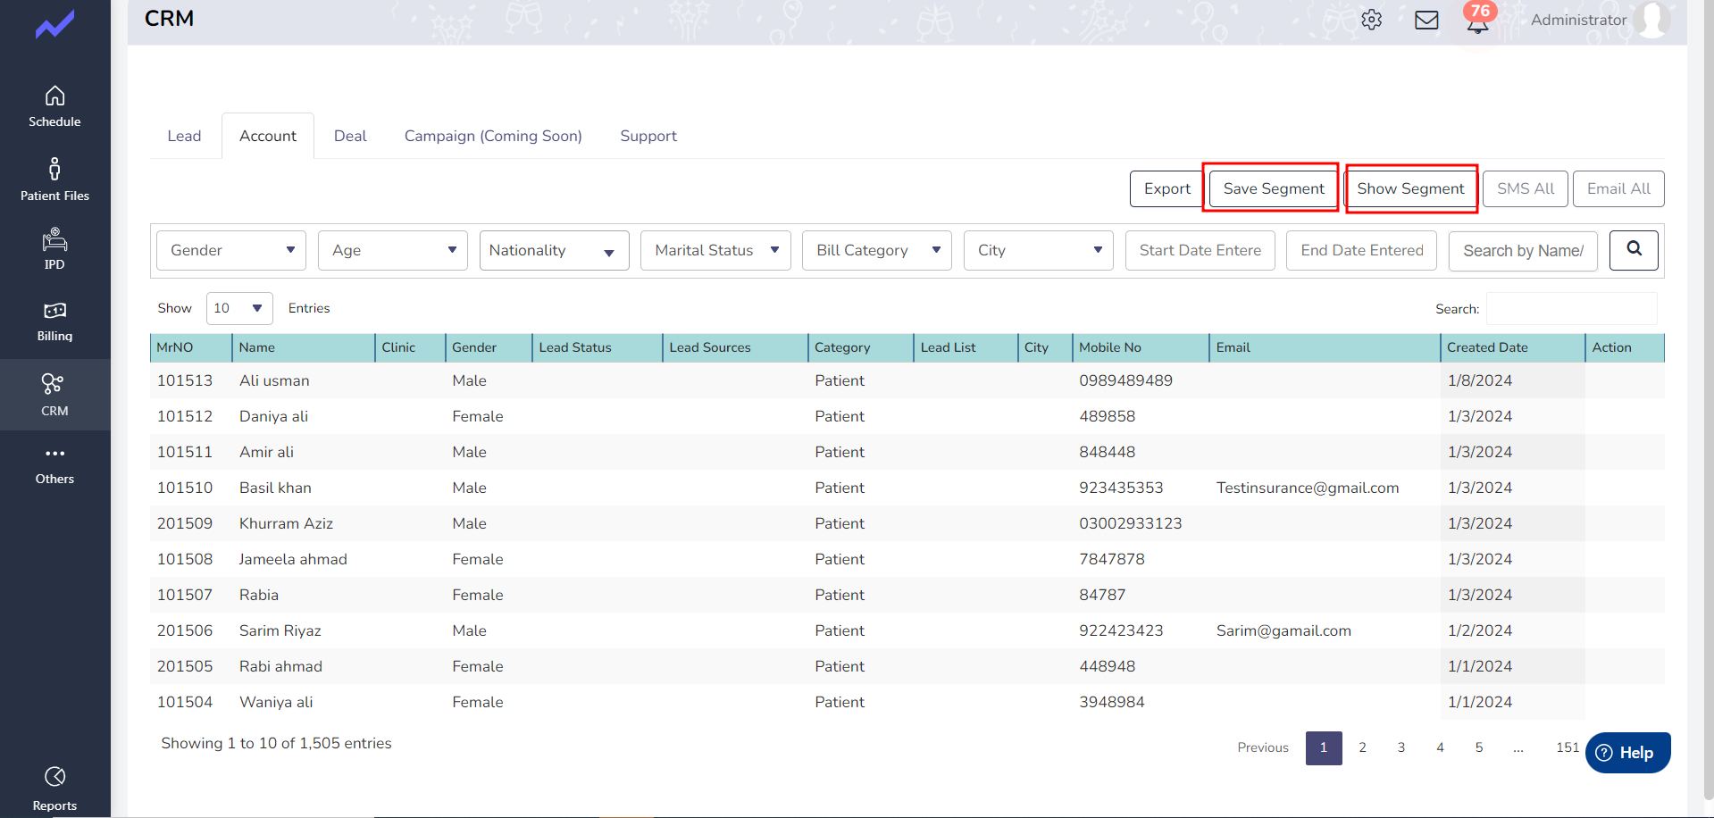Open Campaign (Coming Soon) tab
1714x818 pixels.
(x=493, y=136)
